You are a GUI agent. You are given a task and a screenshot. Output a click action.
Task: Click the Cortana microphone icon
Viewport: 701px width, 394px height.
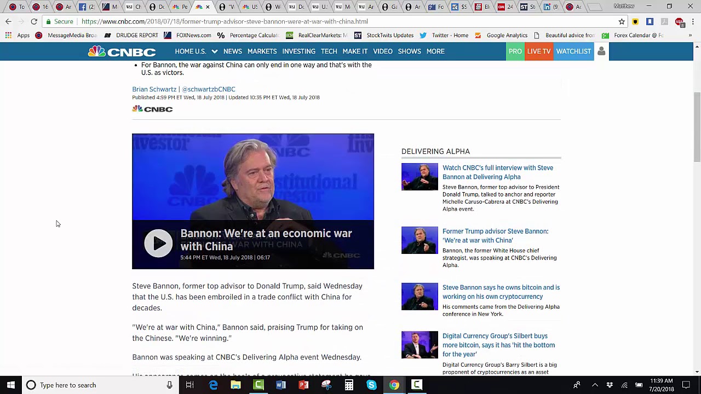169,385
